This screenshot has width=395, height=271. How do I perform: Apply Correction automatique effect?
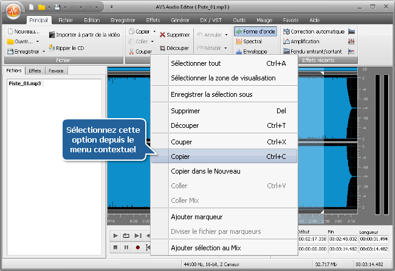pos(314,32)
